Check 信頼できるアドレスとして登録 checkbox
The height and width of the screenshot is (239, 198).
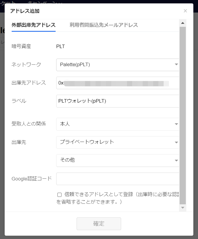59,195
